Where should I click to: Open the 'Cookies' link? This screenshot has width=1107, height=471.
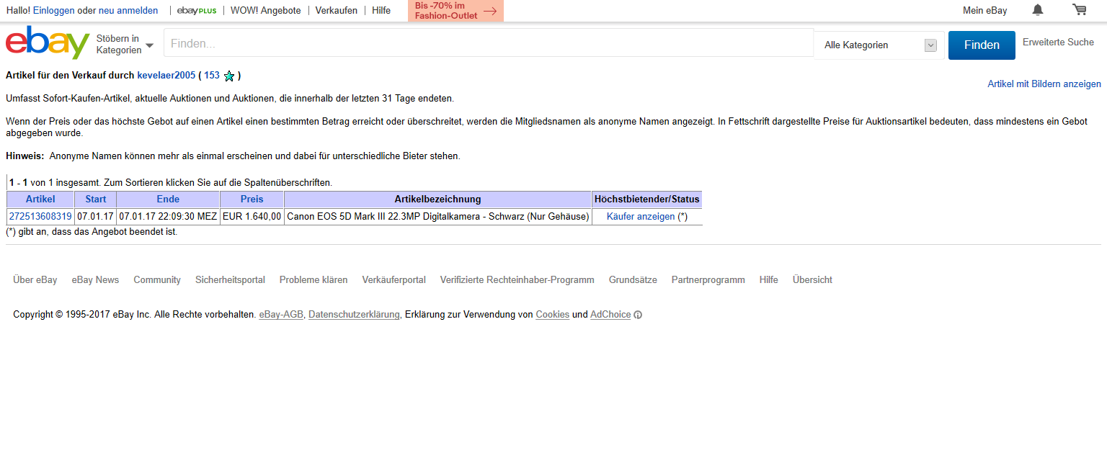click(x=553, y=315)
